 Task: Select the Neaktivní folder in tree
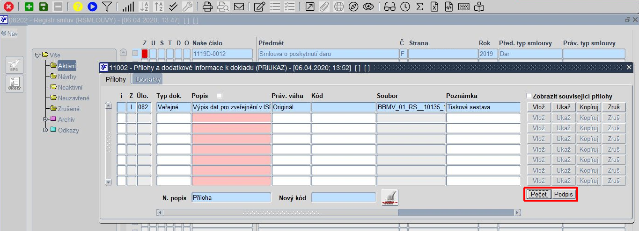70,87
